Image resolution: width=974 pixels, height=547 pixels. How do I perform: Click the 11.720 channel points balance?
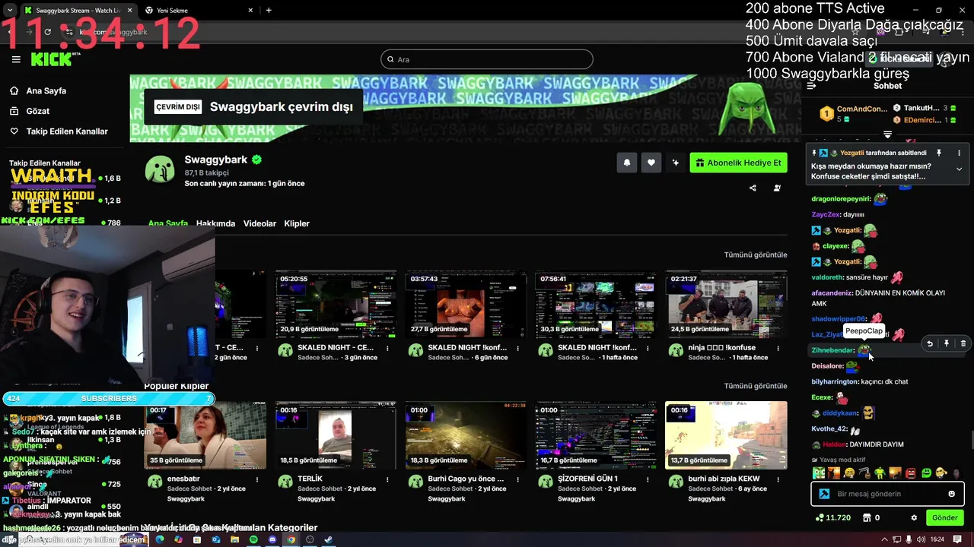[832, 517]
